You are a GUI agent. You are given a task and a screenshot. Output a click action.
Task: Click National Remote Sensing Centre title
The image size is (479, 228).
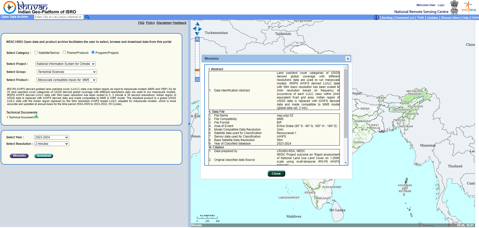[421, 12]
